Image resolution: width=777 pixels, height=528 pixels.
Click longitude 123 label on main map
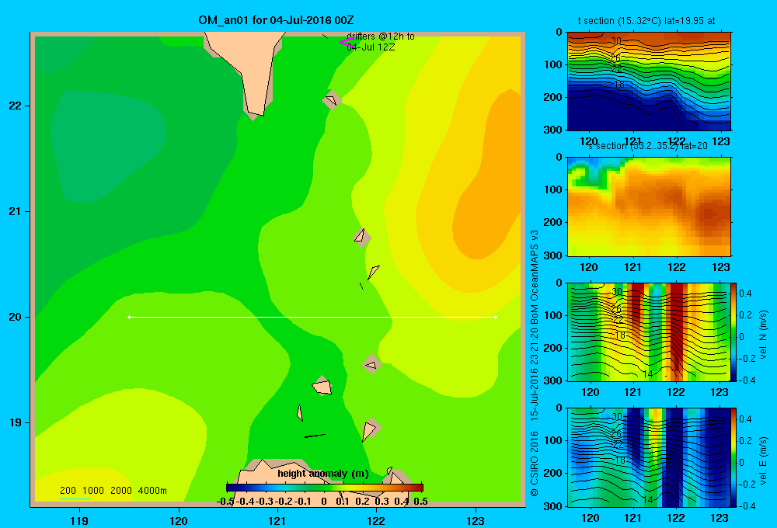tap(476, 520)
